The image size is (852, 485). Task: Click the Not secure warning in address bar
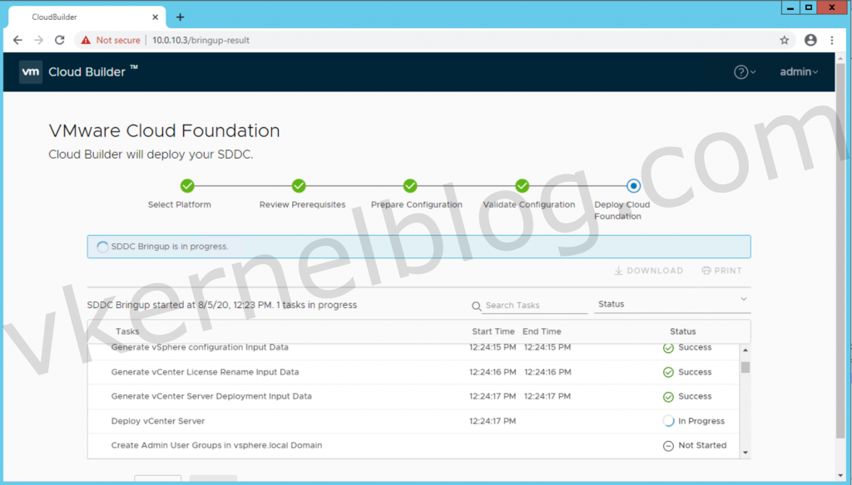coord(111,40)
